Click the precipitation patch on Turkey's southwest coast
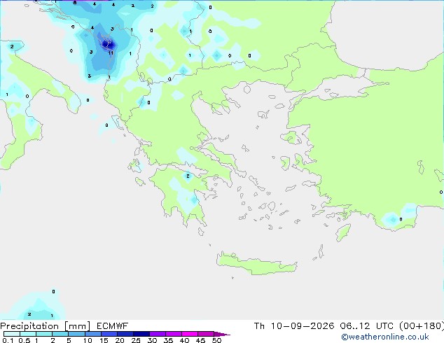The image size is (444, 343). pos(394,219)
